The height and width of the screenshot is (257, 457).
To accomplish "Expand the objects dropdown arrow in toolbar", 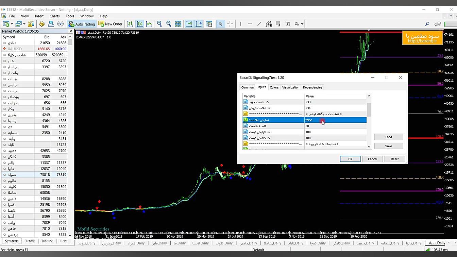I will tap(302, 24).
